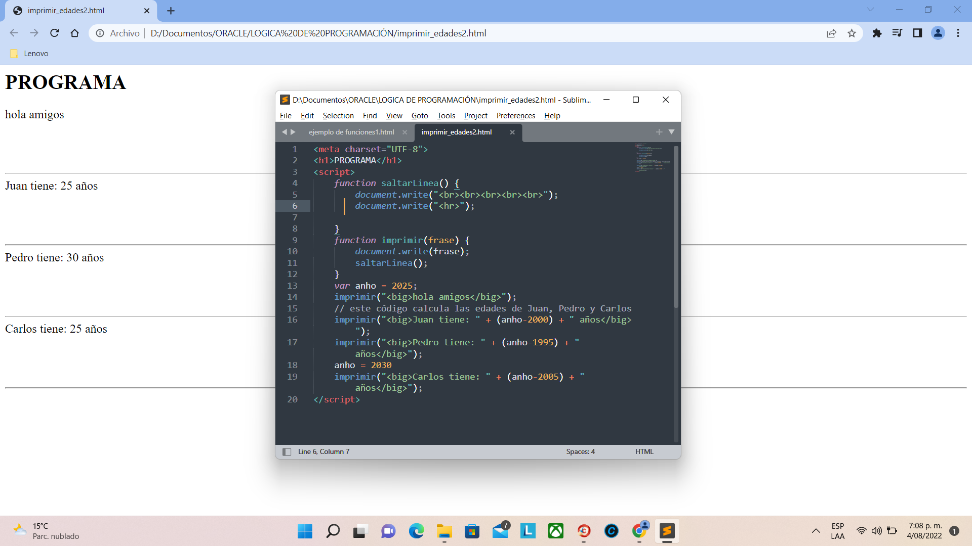
Task: Open Windows Start menu
Action: point(305,531)
